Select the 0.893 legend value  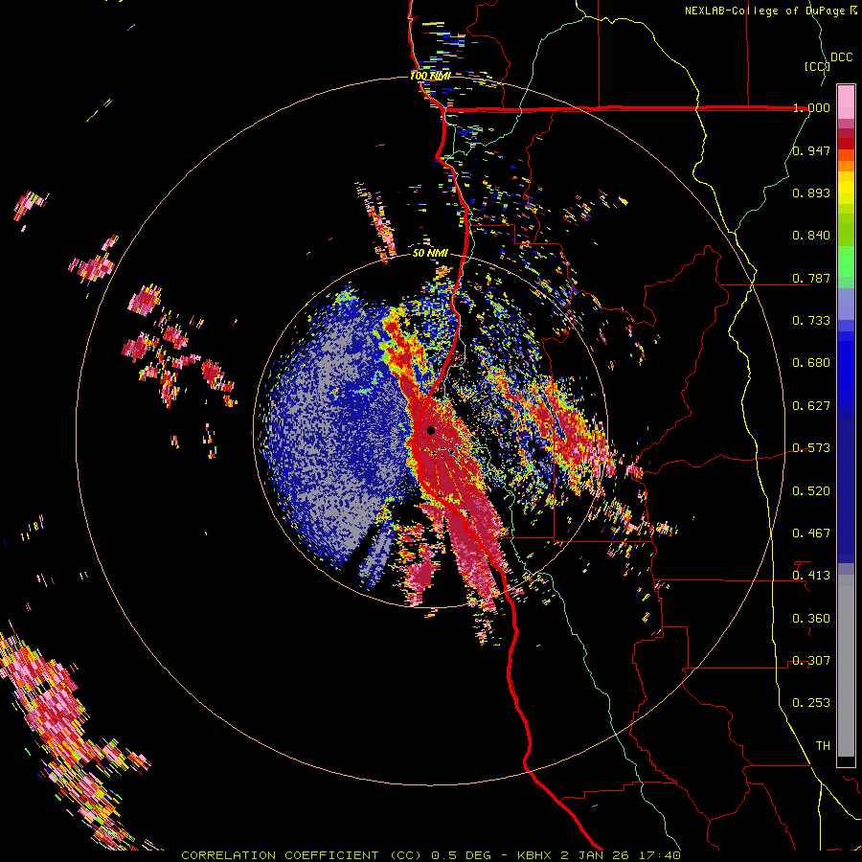(x=811, y=193)
